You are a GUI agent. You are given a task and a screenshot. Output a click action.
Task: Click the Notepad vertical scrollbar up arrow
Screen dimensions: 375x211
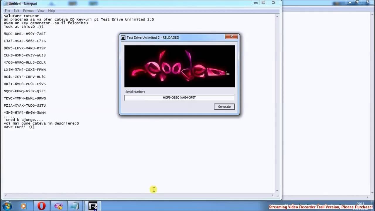tap(277, 16)
